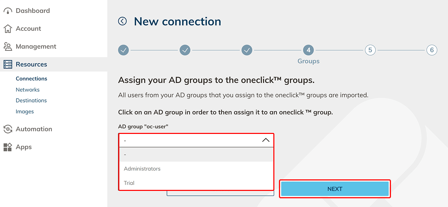
Task: Open the Connections submenu item
Action: point(31,79)
